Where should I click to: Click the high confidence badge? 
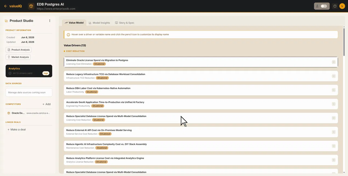[x=46, y=73]
